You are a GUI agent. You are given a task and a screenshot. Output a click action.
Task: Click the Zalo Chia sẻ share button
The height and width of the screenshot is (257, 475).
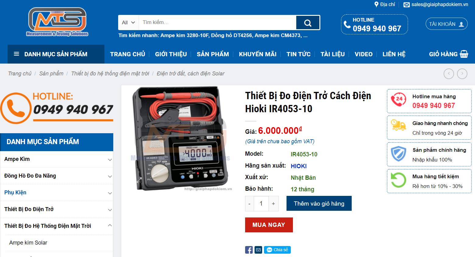click(x=277, y=250)
